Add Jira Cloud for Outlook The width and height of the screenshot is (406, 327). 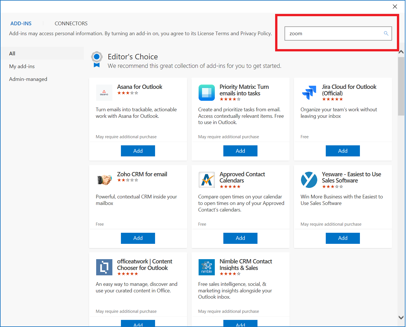click(343, 151)
